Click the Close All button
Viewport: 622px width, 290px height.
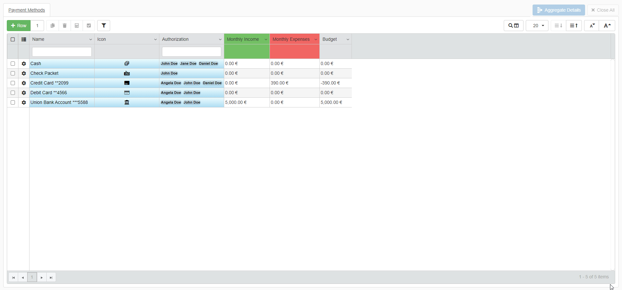point(603,10)
